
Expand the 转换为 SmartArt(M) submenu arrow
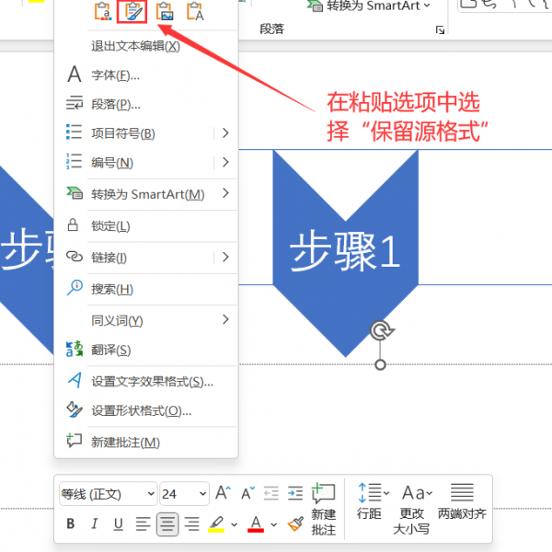tap(225, 193)
